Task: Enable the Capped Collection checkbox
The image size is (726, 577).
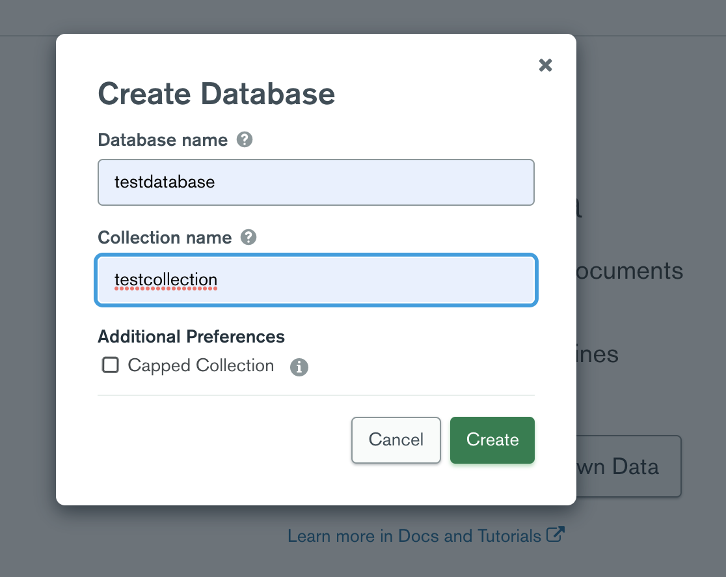Action: point(110,365)
